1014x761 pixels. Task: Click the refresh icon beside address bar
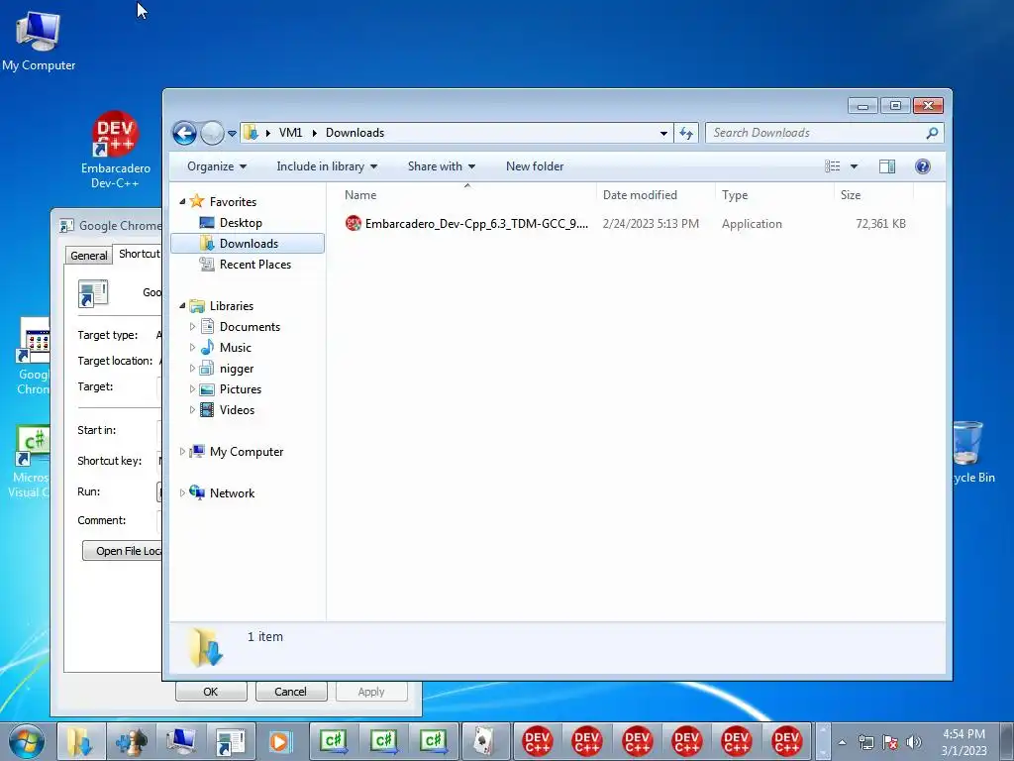point(686,133)
